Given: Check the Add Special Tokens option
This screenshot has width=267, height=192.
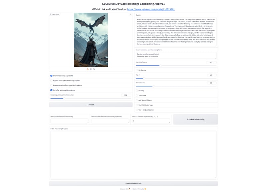Looking at the screenshot, I should click(x=137, y=100).
